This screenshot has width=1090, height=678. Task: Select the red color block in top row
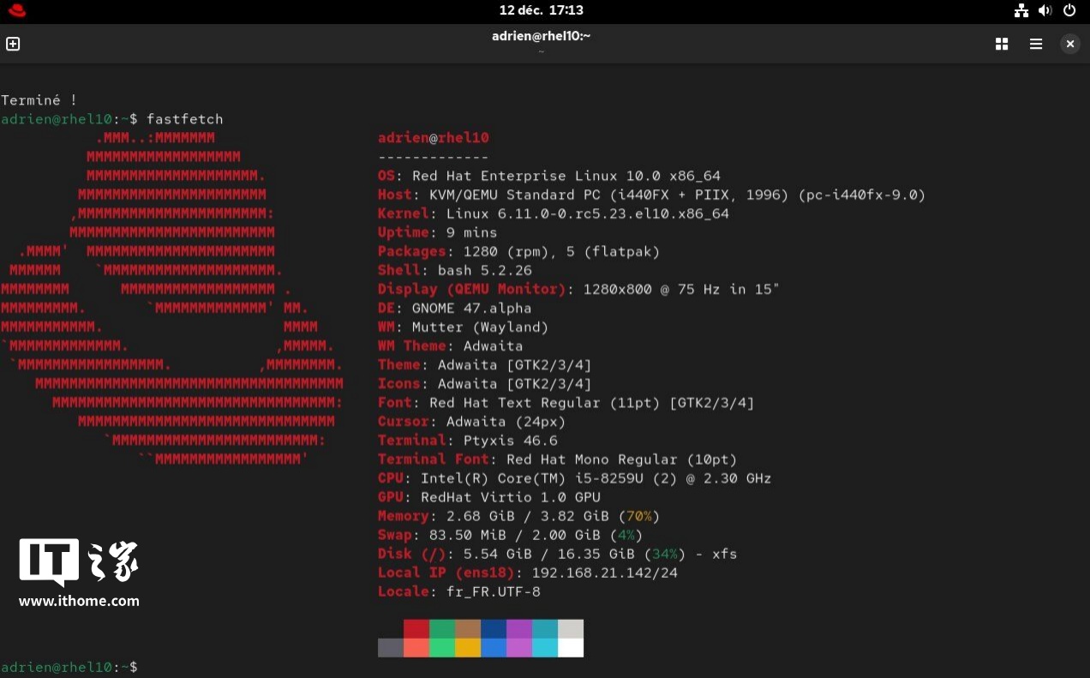[416, 629]
